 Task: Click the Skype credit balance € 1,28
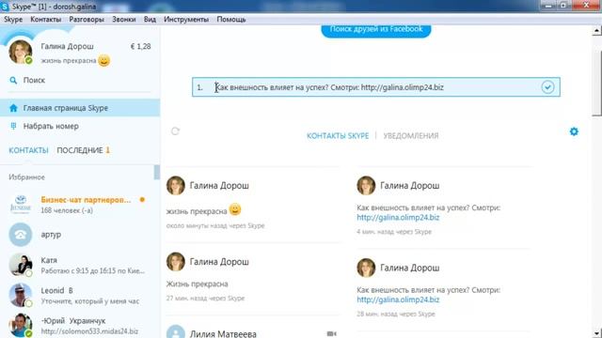[x=140, y=46]
